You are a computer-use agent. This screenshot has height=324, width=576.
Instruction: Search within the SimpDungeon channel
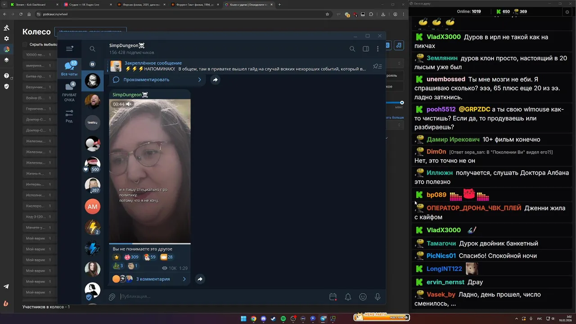click(352, 49)
